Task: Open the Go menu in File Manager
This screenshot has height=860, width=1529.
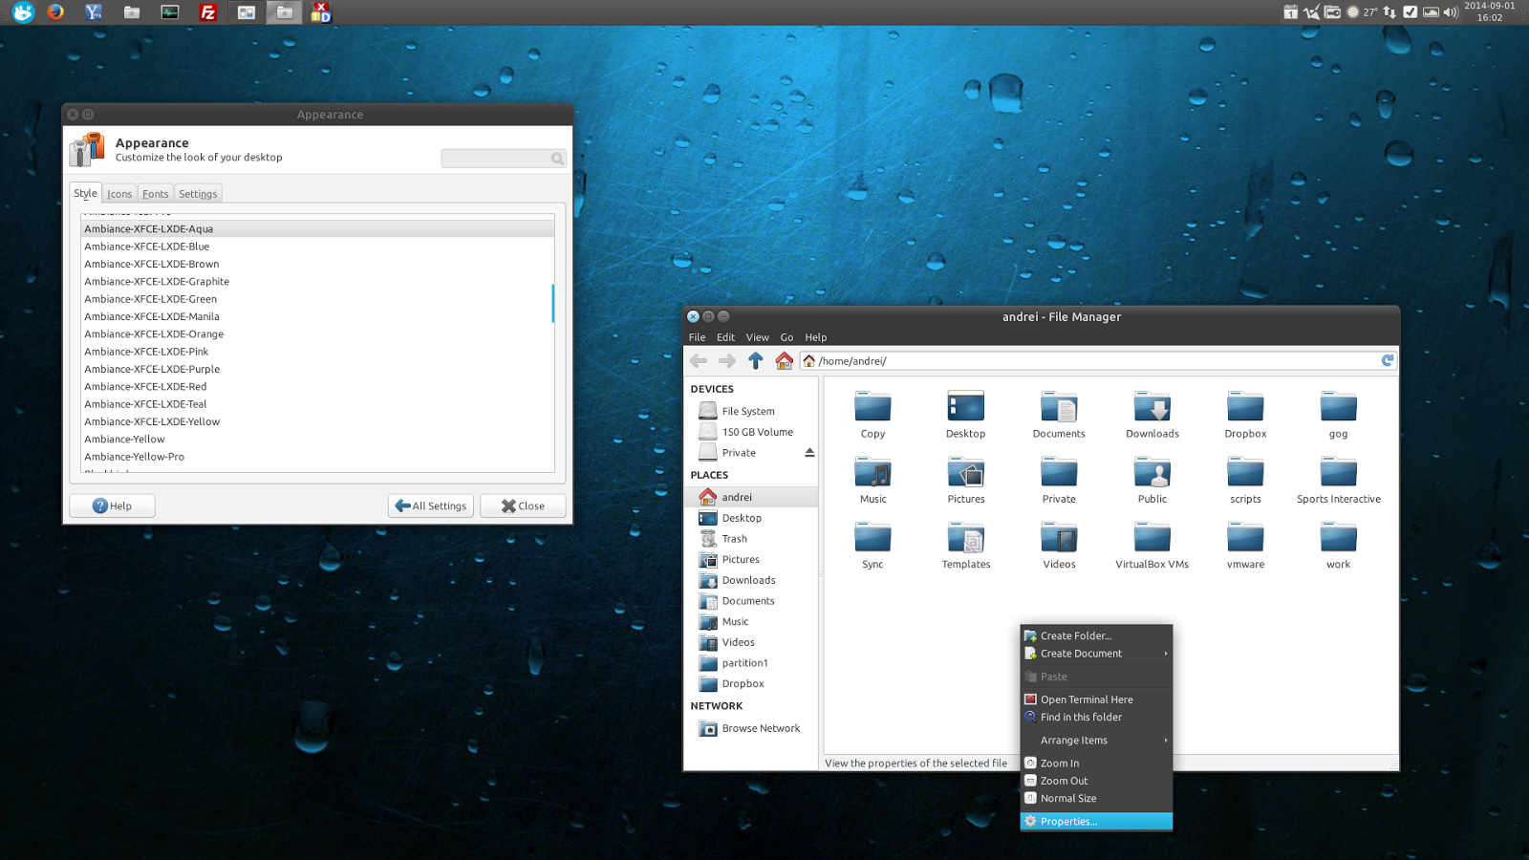Action: (x=786, y=336)
